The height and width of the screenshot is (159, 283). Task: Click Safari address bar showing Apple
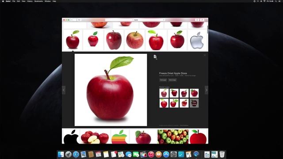point(135,20)
